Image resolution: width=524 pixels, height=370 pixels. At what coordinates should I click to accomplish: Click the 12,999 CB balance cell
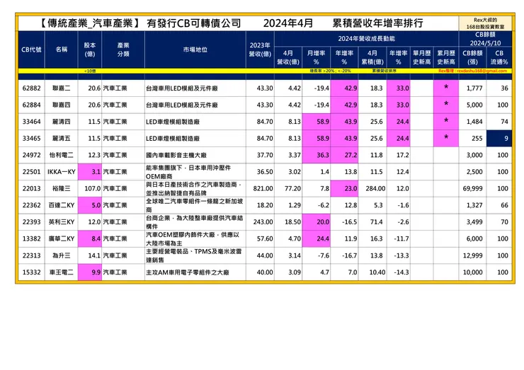click(x=472, y=255)
